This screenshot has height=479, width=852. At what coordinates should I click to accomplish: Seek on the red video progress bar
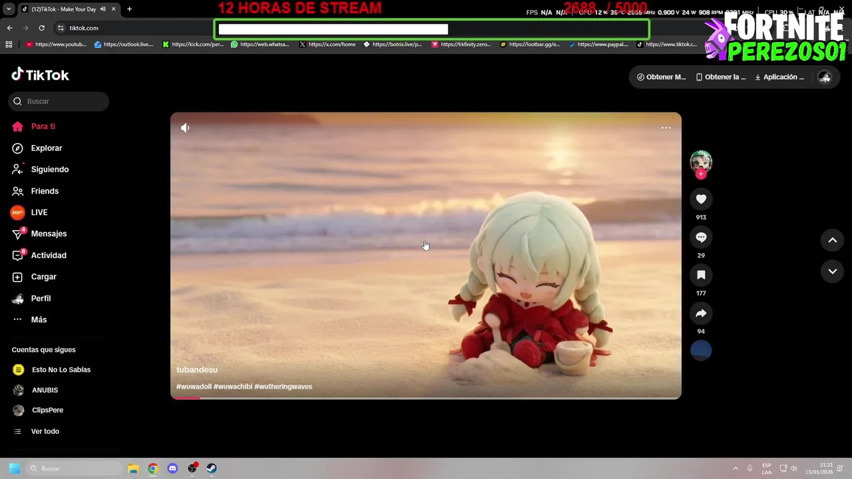426,398
